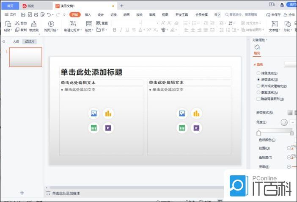
Task: Collapse the Fill (填充) section triangle
Action: click(x=255, y=64)
